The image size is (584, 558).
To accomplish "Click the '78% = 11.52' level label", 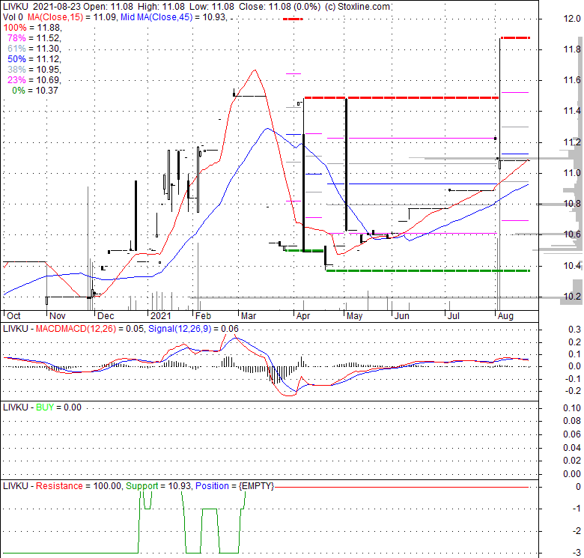I will 34,38.
